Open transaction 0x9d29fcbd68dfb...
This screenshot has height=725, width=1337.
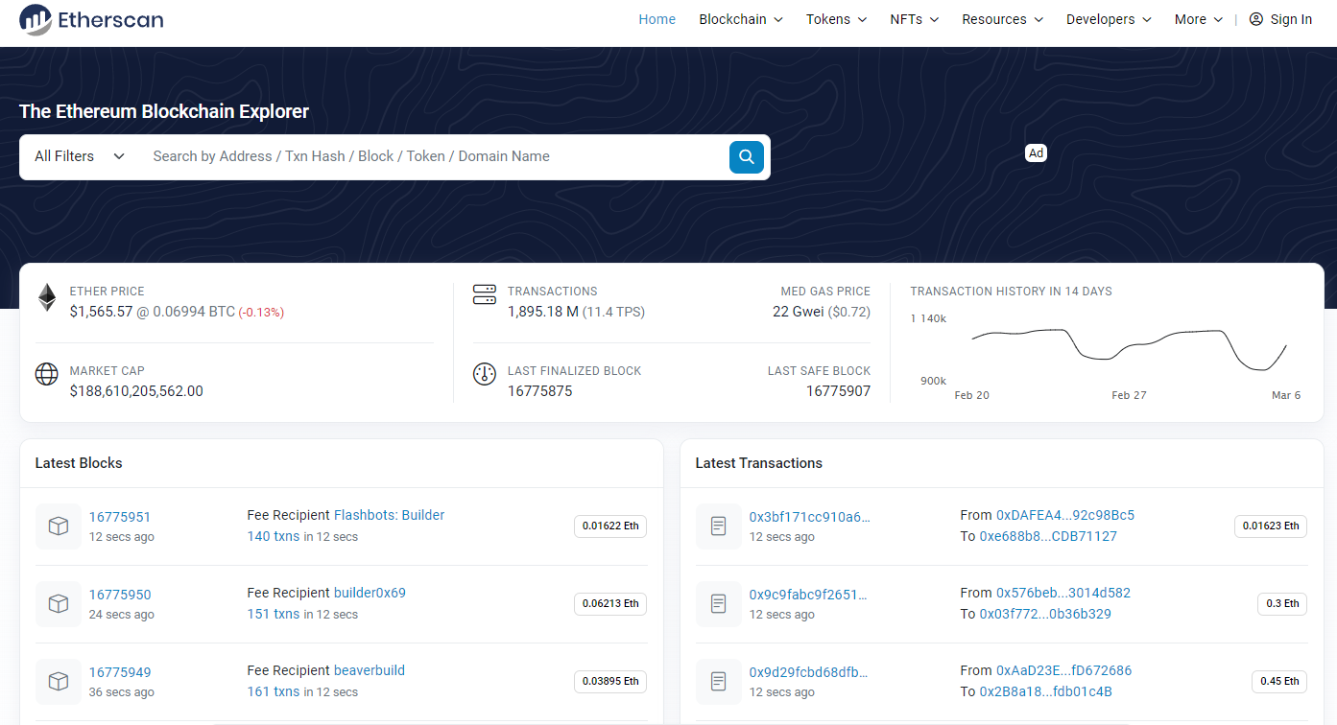coord(809,672)
